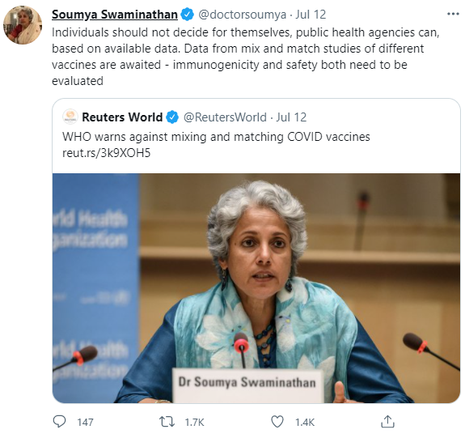Image resolution: width=465 pixels, height=438 pixels.
Task: Open the Jul 12 timestamp of main tweet
Action: [311, 15]
